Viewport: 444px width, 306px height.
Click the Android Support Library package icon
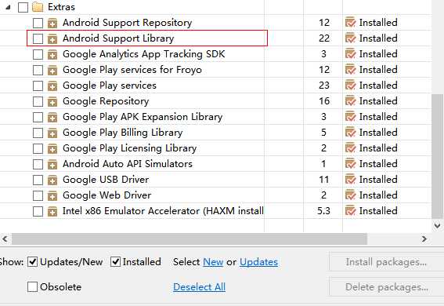click(52, 38)
